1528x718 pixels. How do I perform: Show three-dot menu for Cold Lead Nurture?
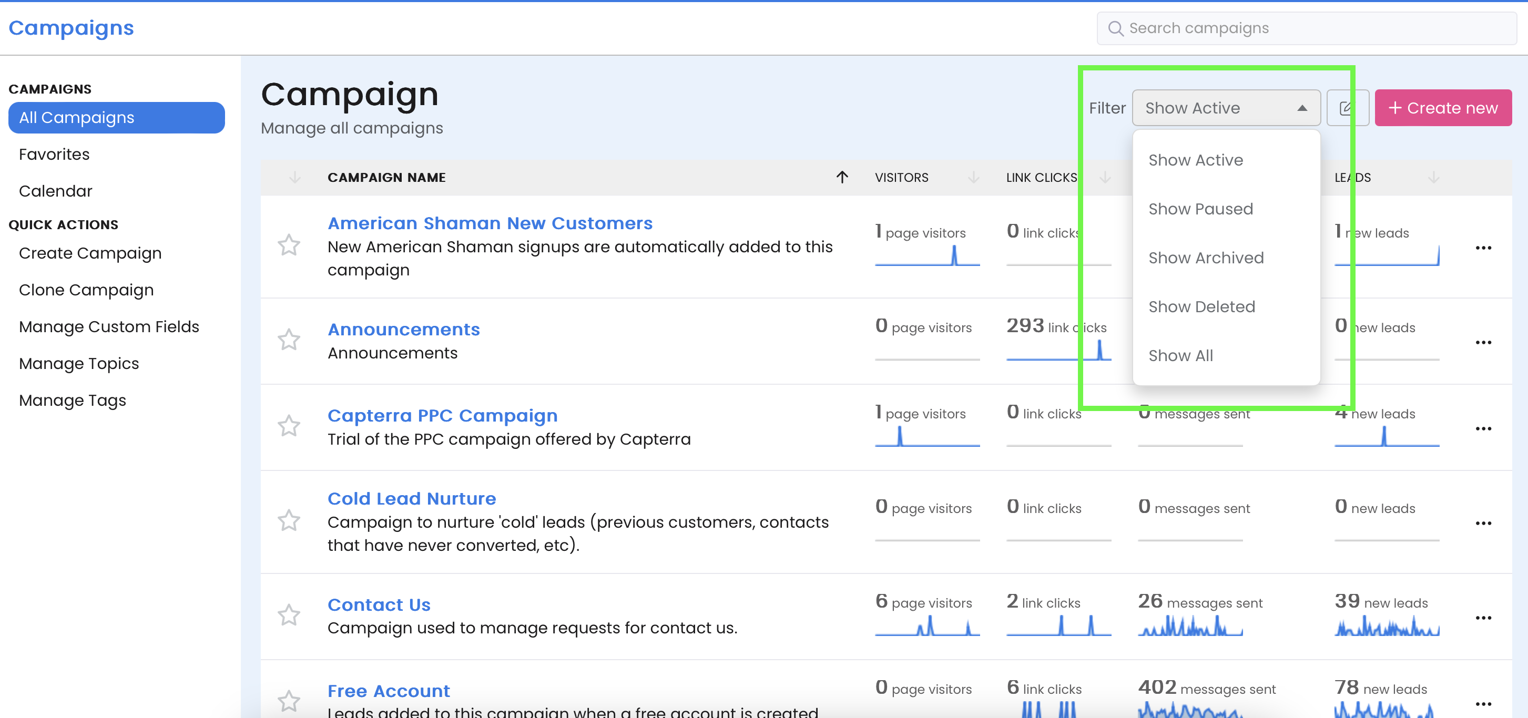click(x=1483, y=524)
